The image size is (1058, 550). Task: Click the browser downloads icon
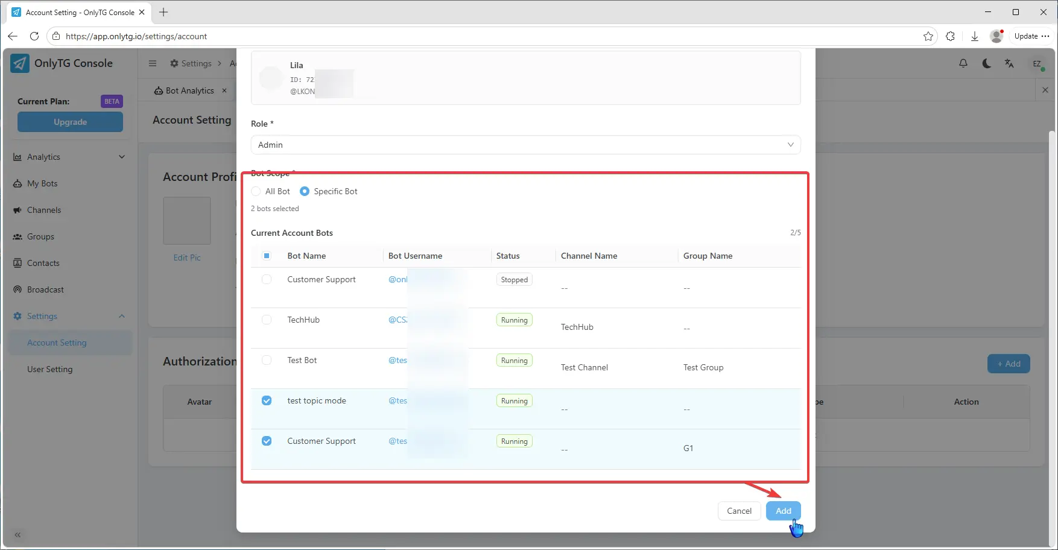point(974,36)
